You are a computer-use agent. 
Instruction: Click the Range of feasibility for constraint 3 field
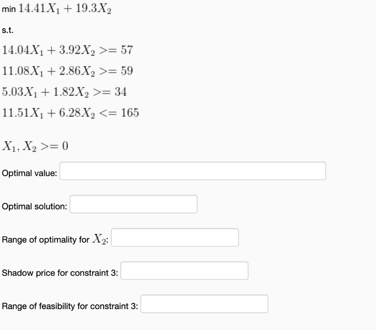[205, 303]
